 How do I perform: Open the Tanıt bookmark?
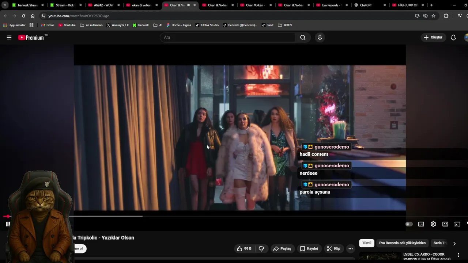tap(268, 25)
